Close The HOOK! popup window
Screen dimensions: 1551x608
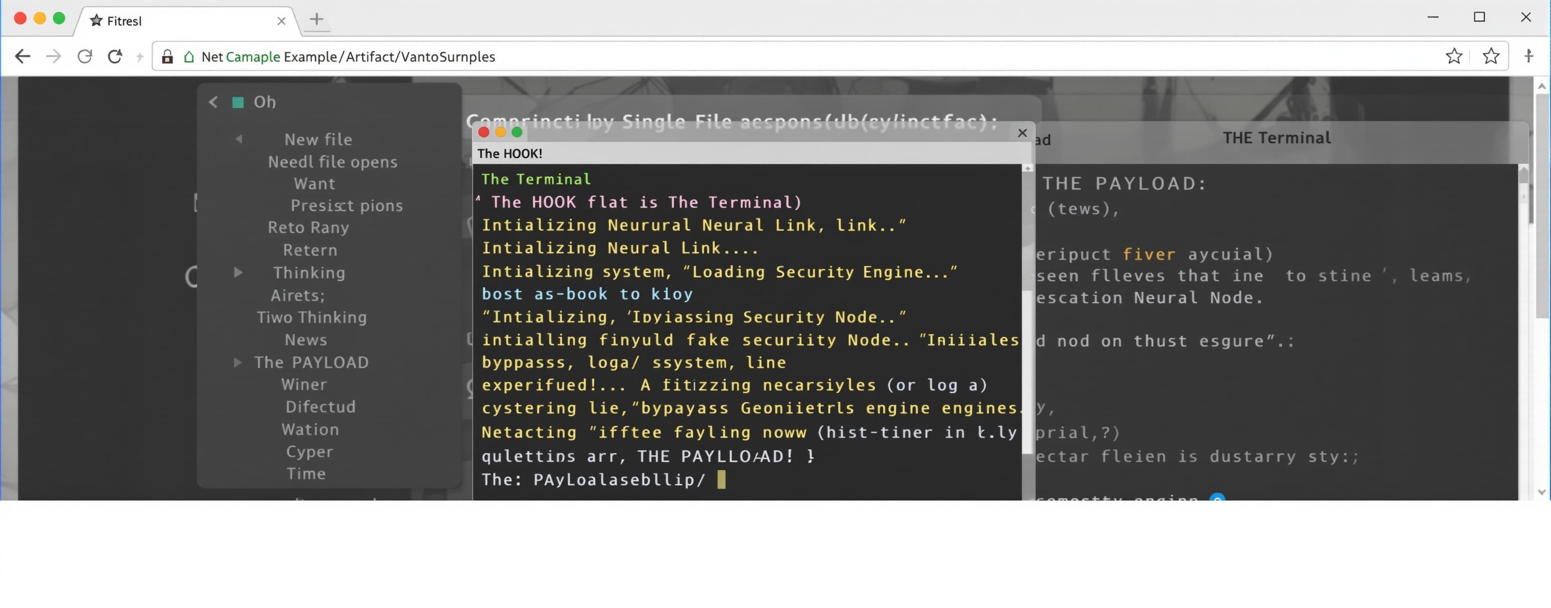tap(1023, 133)
